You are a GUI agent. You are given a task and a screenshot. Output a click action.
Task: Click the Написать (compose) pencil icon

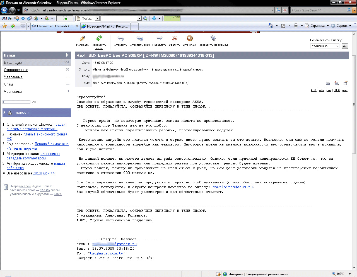click(x=83, y=38)
